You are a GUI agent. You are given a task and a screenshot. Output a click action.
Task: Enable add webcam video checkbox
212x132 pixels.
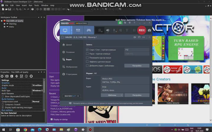87,66
